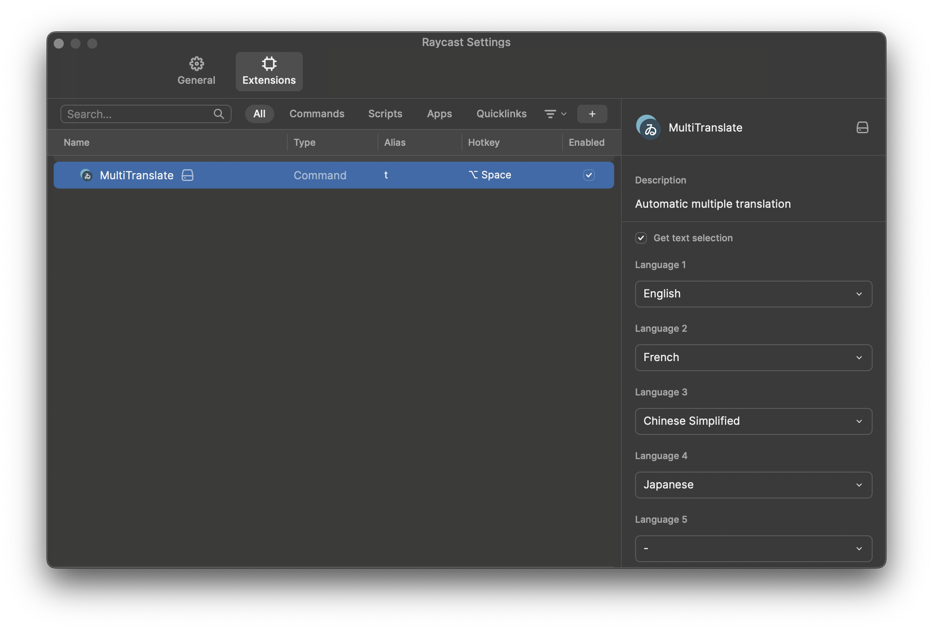The width and height of the screenshot is (933, 630).
Task: Change the ⌥ Space hotkey
Action: (490, 175)
